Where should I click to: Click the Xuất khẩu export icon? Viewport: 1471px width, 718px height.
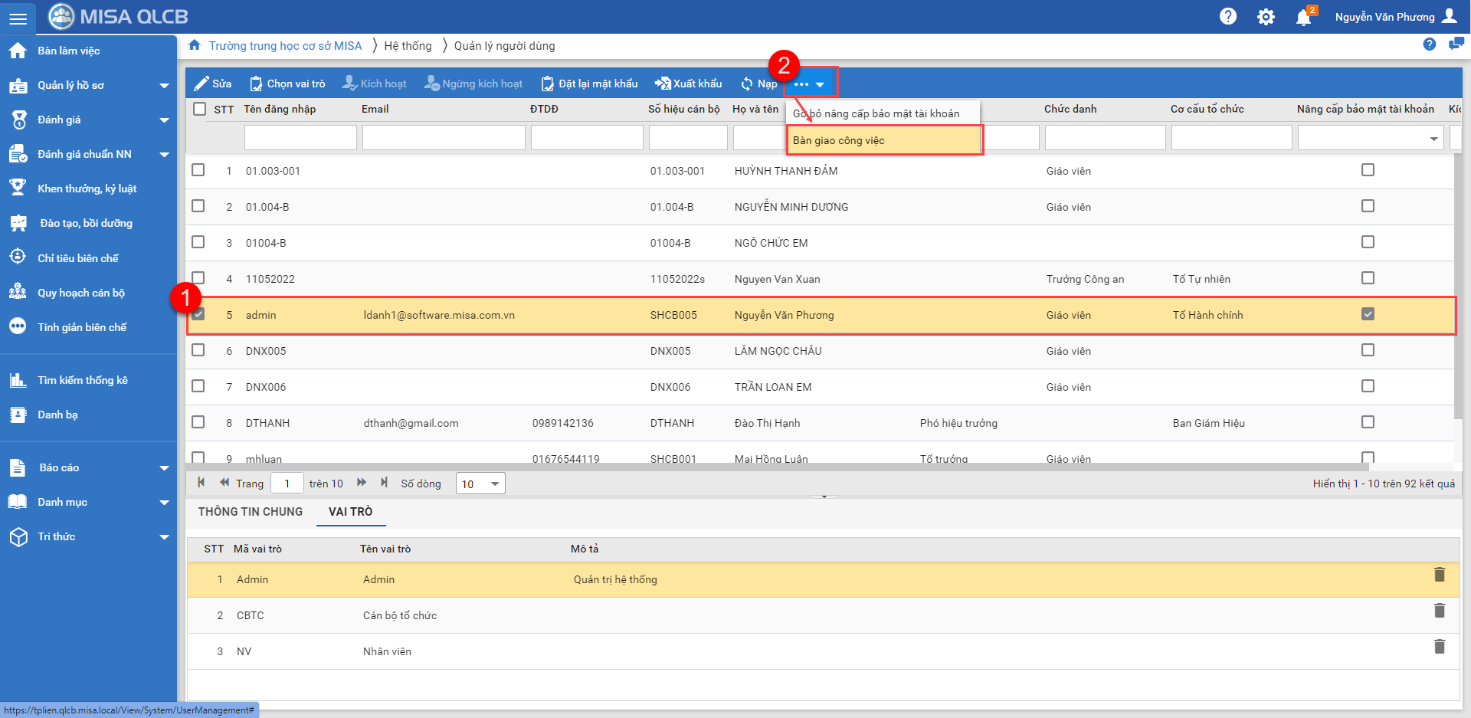tap(662, 84)
